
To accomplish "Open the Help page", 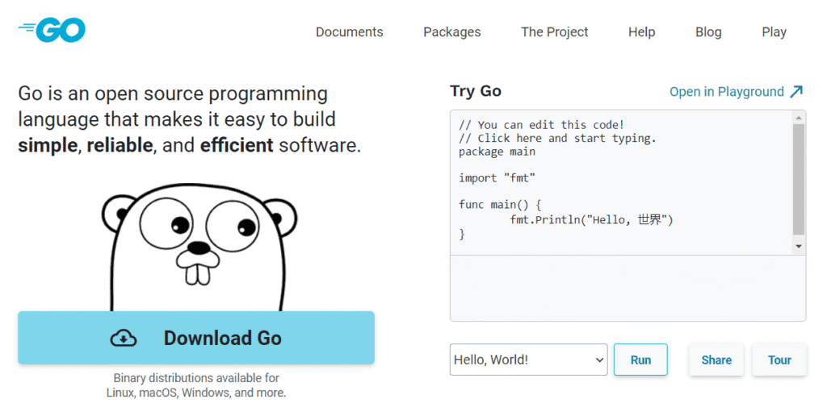I will (641, 32).
